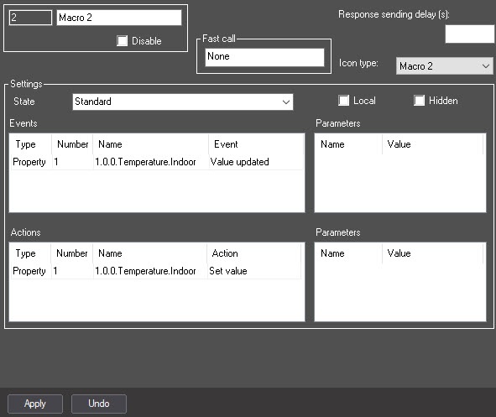
Task: Sort events by Number column header
Action: (x=72, y=144)
